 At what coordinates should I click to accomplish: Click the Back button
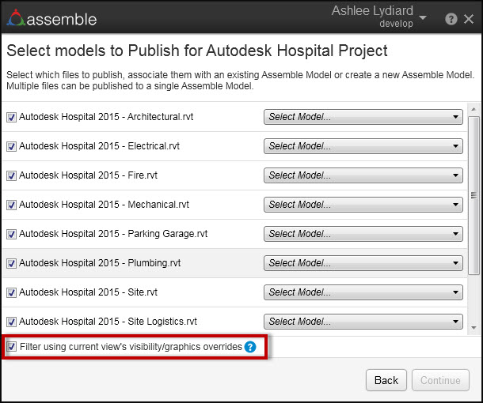point(386,380)
